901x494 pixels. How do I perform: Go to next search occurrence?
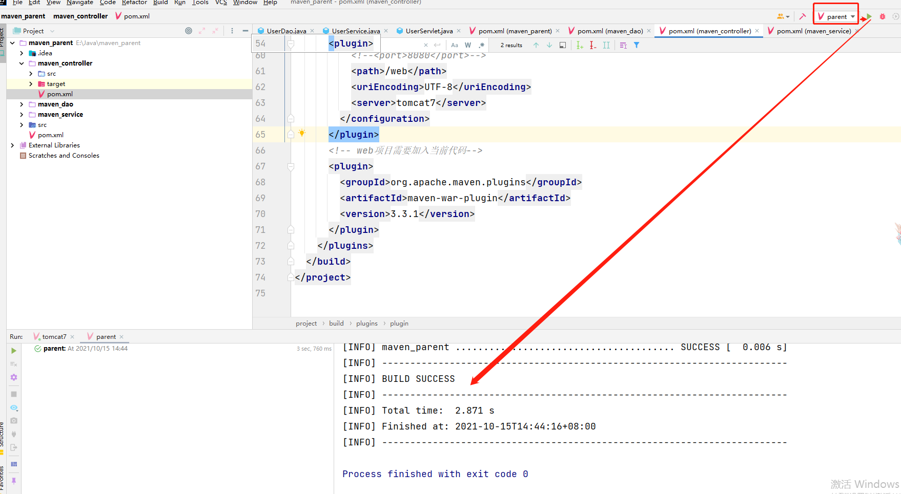(549, 45)
